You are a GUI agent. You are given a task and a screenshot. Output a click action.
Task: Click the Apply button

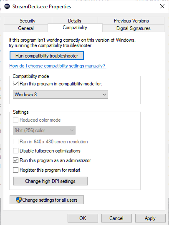(x=150, y=218)
